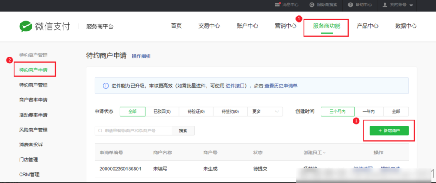Open the 我的账号 dropdown arrow
436x183 pixels.
(x=412, y=5)
